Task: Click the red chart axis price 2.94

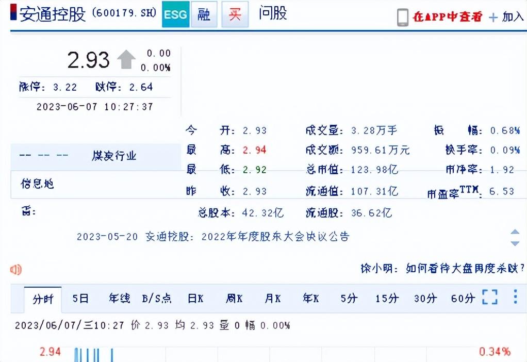Action: (50, 352)
